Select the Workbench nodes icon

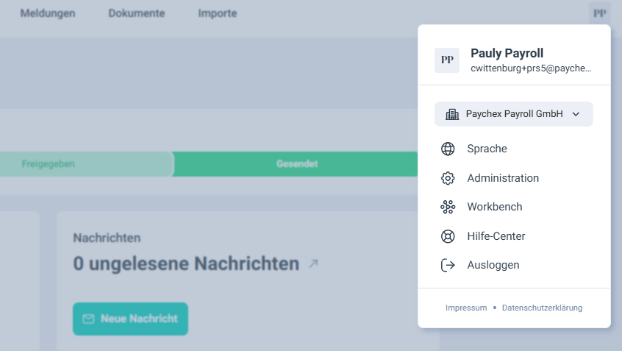tap(448, 207)
